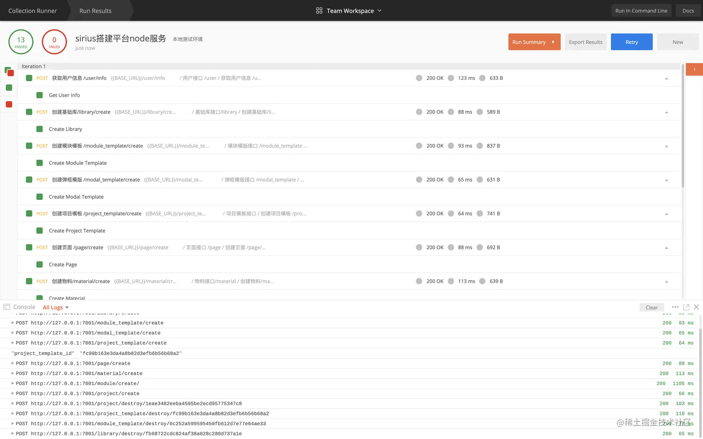The height and width of the screenshot is (439, 703).
Task: Click green status square for 创建物料 request
Action: click(x=29, y=282)
